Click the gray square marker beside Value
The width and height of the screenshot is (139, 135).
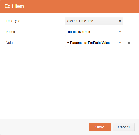[129, 43]
